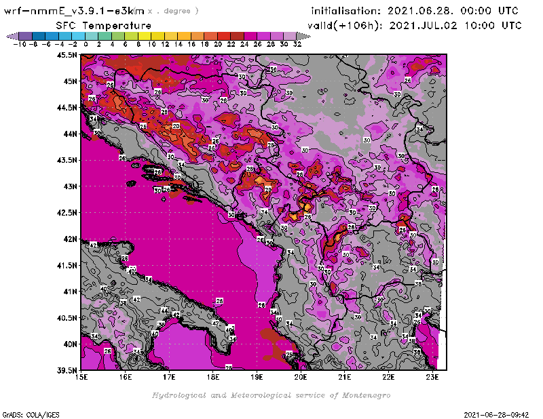Select the green 2 to 4 legend swatch
The height and width of the screenshot is (419, 543).
pyautogui.click(x=105, y=36)
